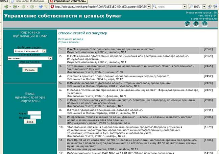Click the 'Пароль' password input field
This screenshot has width=219, height=154.
[34, 117]
